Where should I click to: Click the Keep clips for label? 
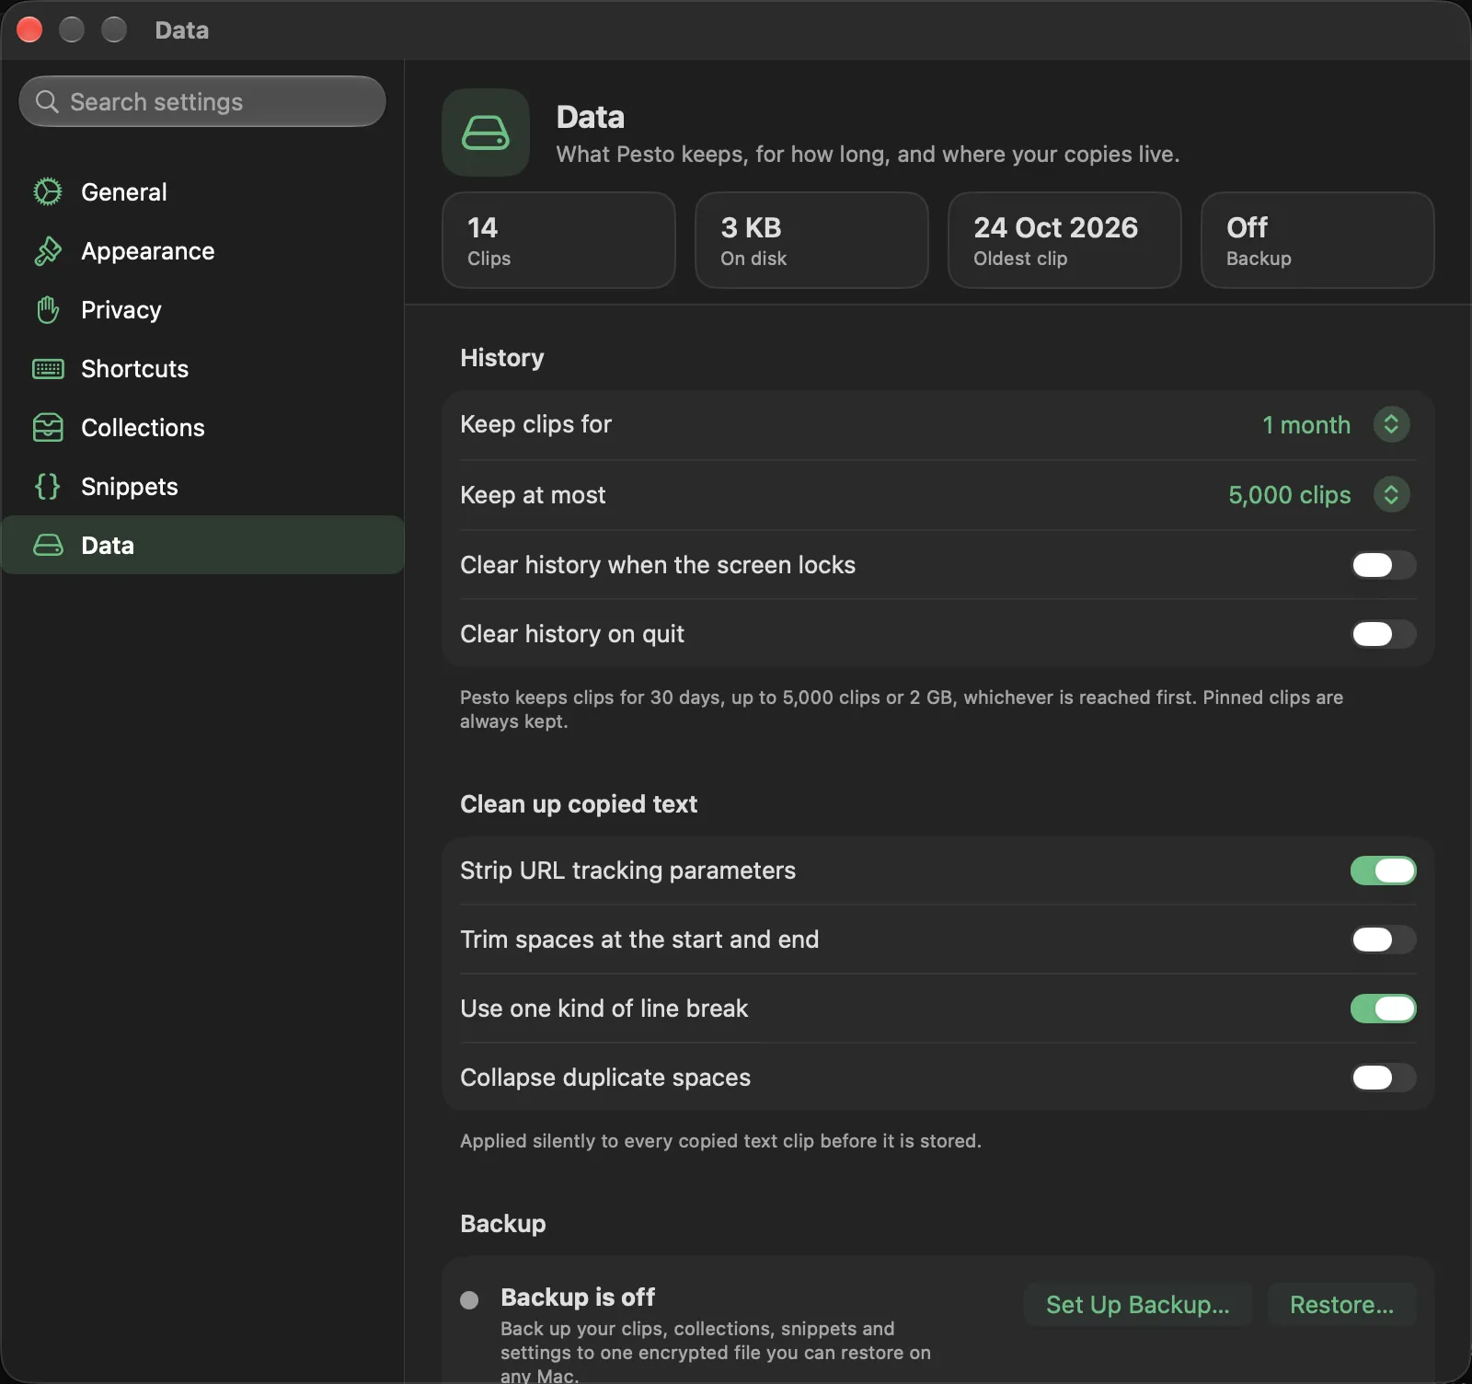click(x=535, y=424)
